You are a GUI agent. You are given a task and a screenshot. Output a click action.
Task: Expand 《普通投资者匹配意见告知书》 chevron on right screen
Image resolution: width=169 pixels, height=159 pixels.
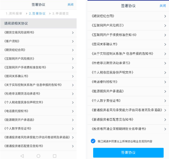click(x=165, y=119)
